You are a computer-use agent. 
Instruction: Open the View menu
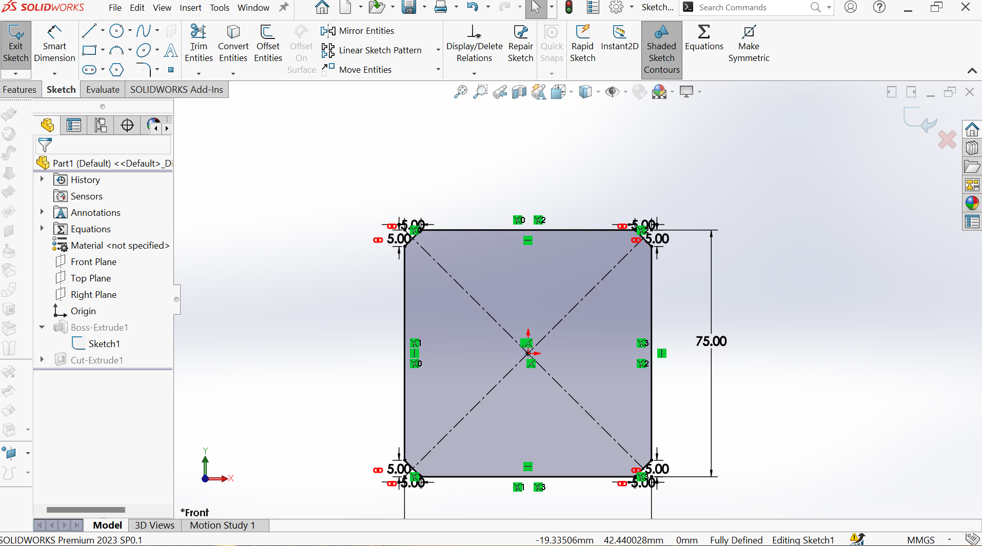tap(162, 8)
